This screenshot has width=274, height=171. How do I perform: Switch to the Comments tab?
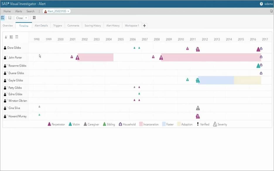73,25
